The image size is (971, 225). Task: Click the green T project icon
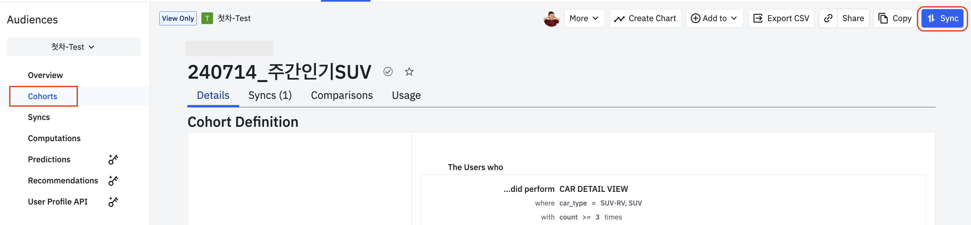click(207, 19)
